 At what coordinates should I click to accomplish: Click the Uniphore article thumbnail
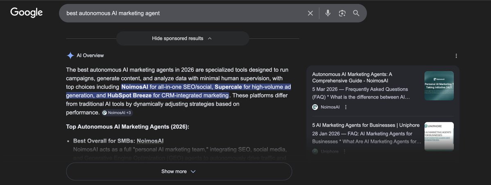pyautogui.click(x=439, y=137)
